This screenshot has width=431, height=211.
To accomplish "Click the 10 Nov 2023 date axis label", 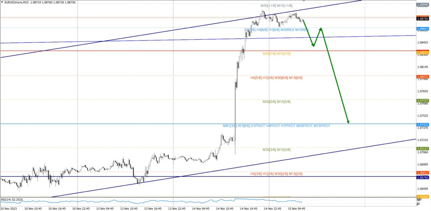I will 9,208.
